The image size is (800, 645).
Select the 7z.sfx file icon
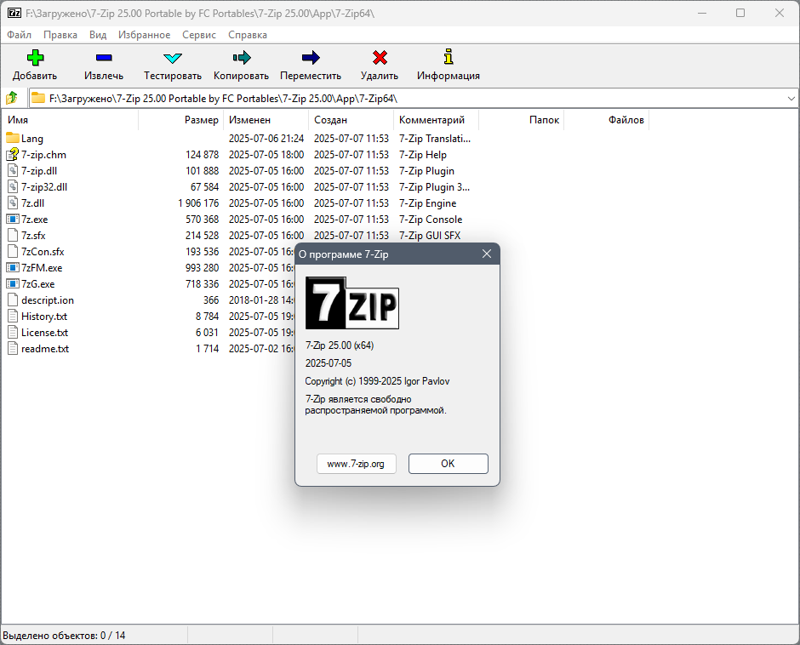pos(12,235)
